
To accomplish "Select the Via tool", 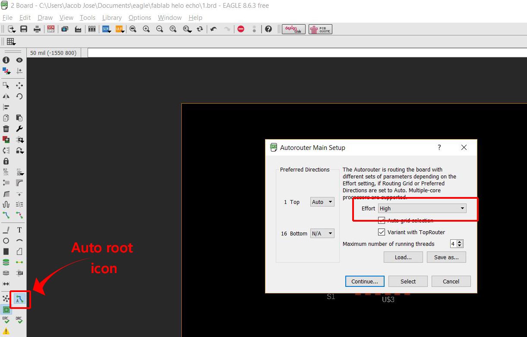I will click(6, 262).
